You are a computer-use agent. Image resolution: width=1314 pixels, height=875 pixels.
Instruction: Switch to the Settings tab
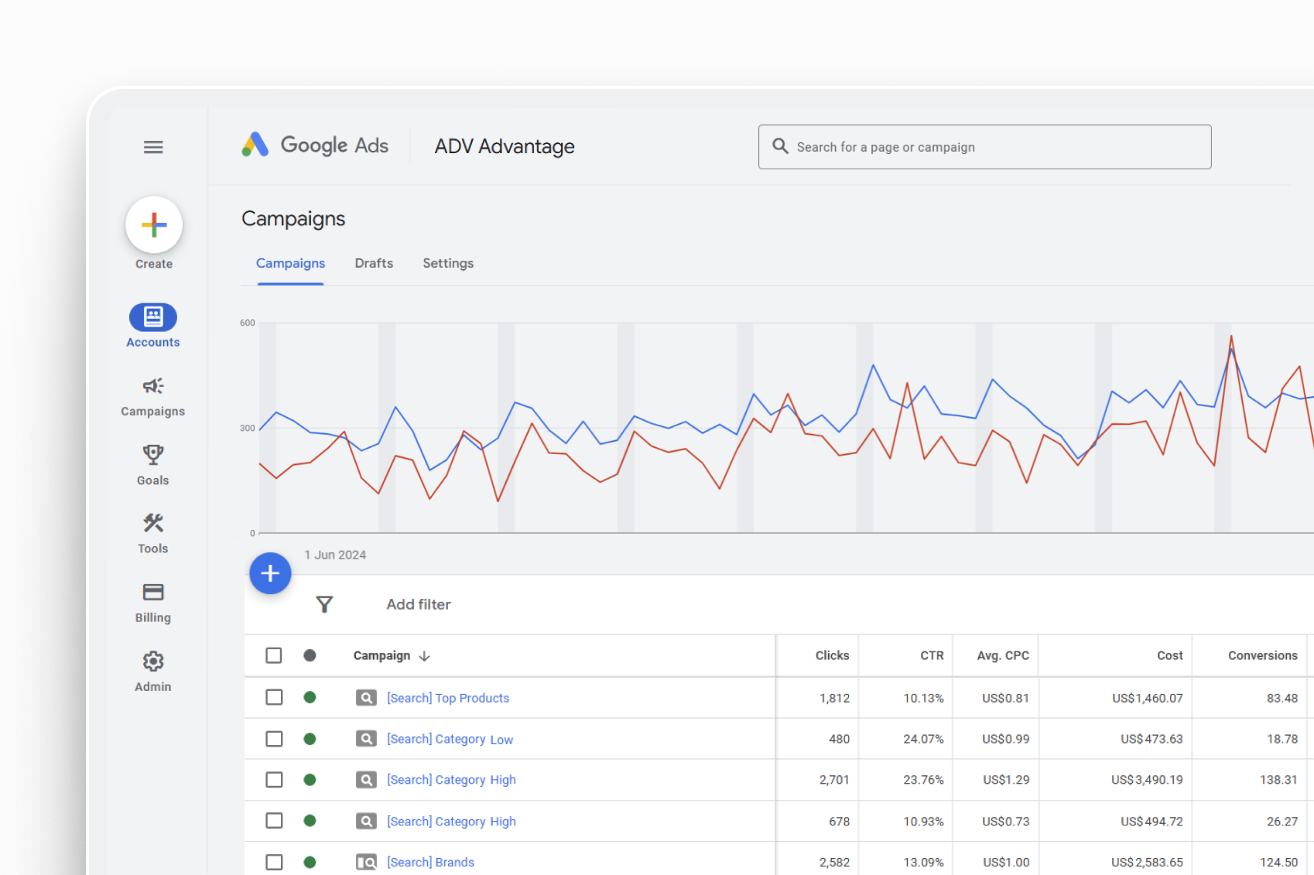pos(448,263)
